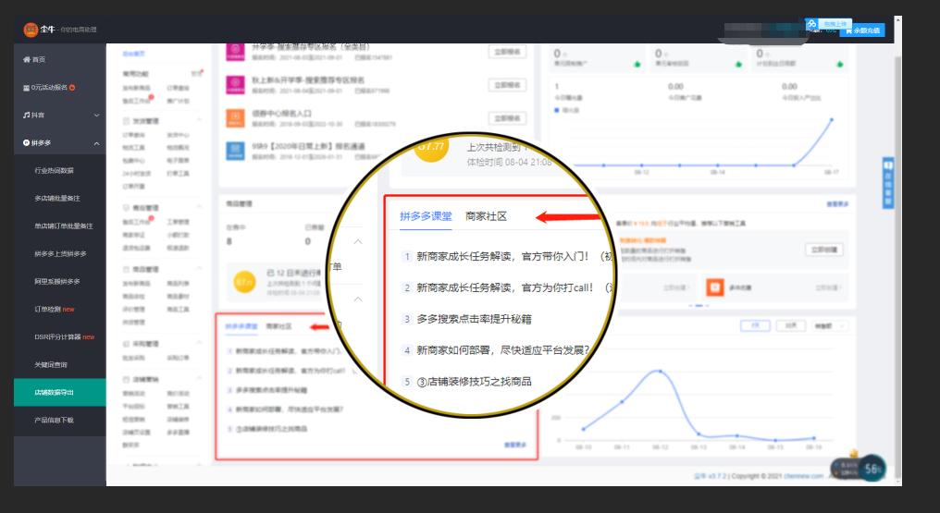The image size is (940, 513).
Task: Click 立即报名 for 秋上新&开学季 activity
Action: point(507,85)
